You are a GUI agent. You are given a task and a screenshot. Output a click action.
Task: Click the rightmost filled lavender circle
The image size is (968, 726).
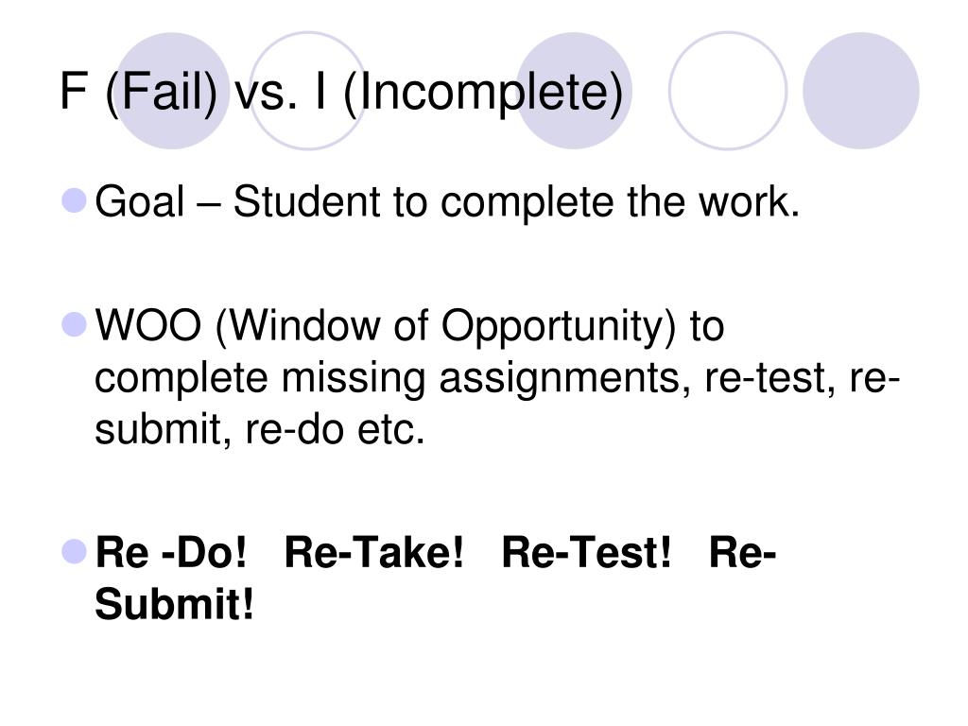[860, 91]
